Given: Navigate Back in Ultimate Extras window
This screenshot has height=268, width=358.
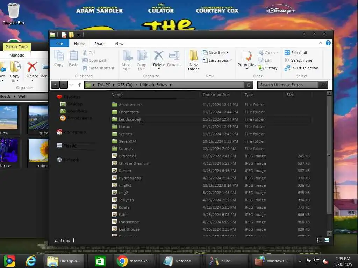Looking at the screenshot, I should click(x=55, y=85).
